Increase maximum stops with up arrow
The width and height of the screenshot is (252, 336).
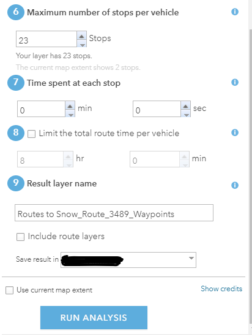(81, 36)
